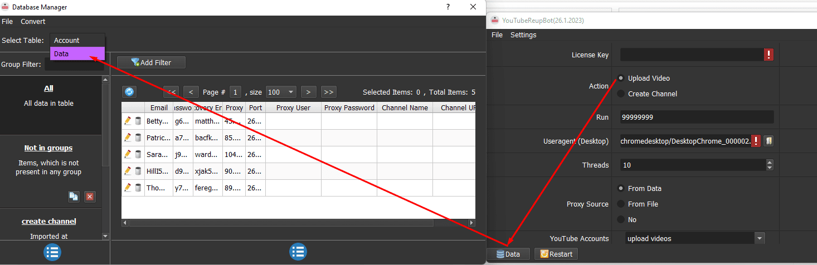Choose Account in Select Table list

pos(77,40)
